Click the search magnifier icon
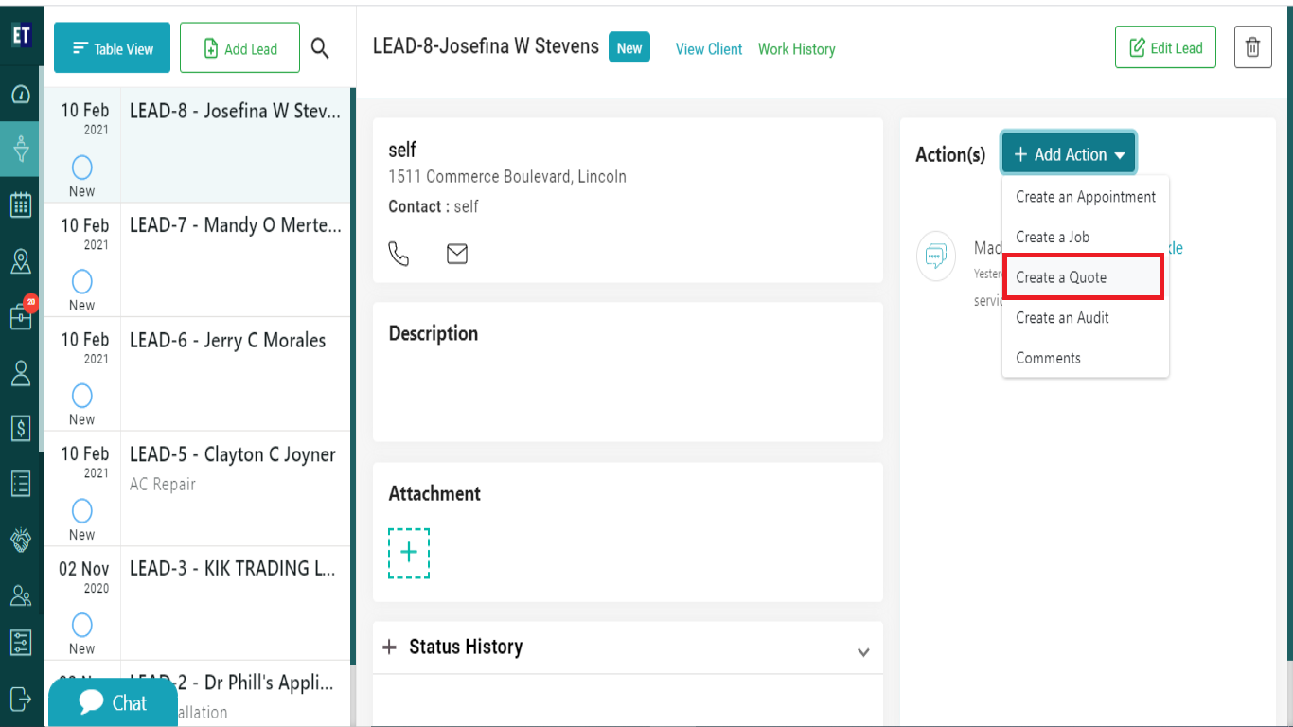The image size is (1293, 727). point(320,48)
